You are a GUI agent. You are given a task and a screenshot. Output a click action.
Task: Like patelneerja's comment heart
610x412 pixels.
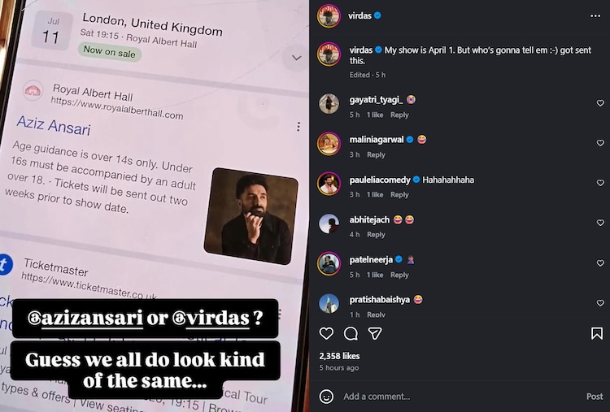coord(600,263)
